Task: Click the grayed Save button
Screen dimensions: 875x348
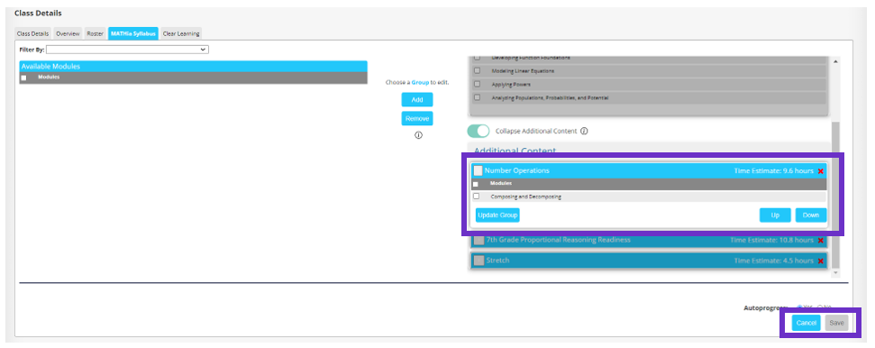Action: pos(836,323)
